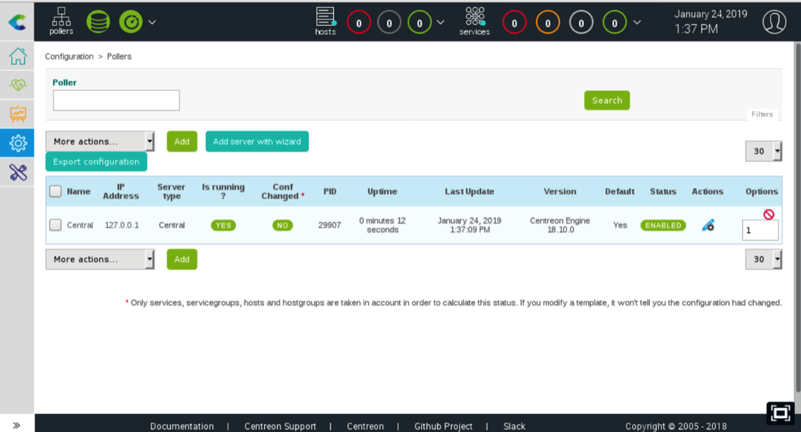801x432 pixels.
Task: Click the disable poller icon for Central
Action: pyautogui.click(x=769, y=214)
